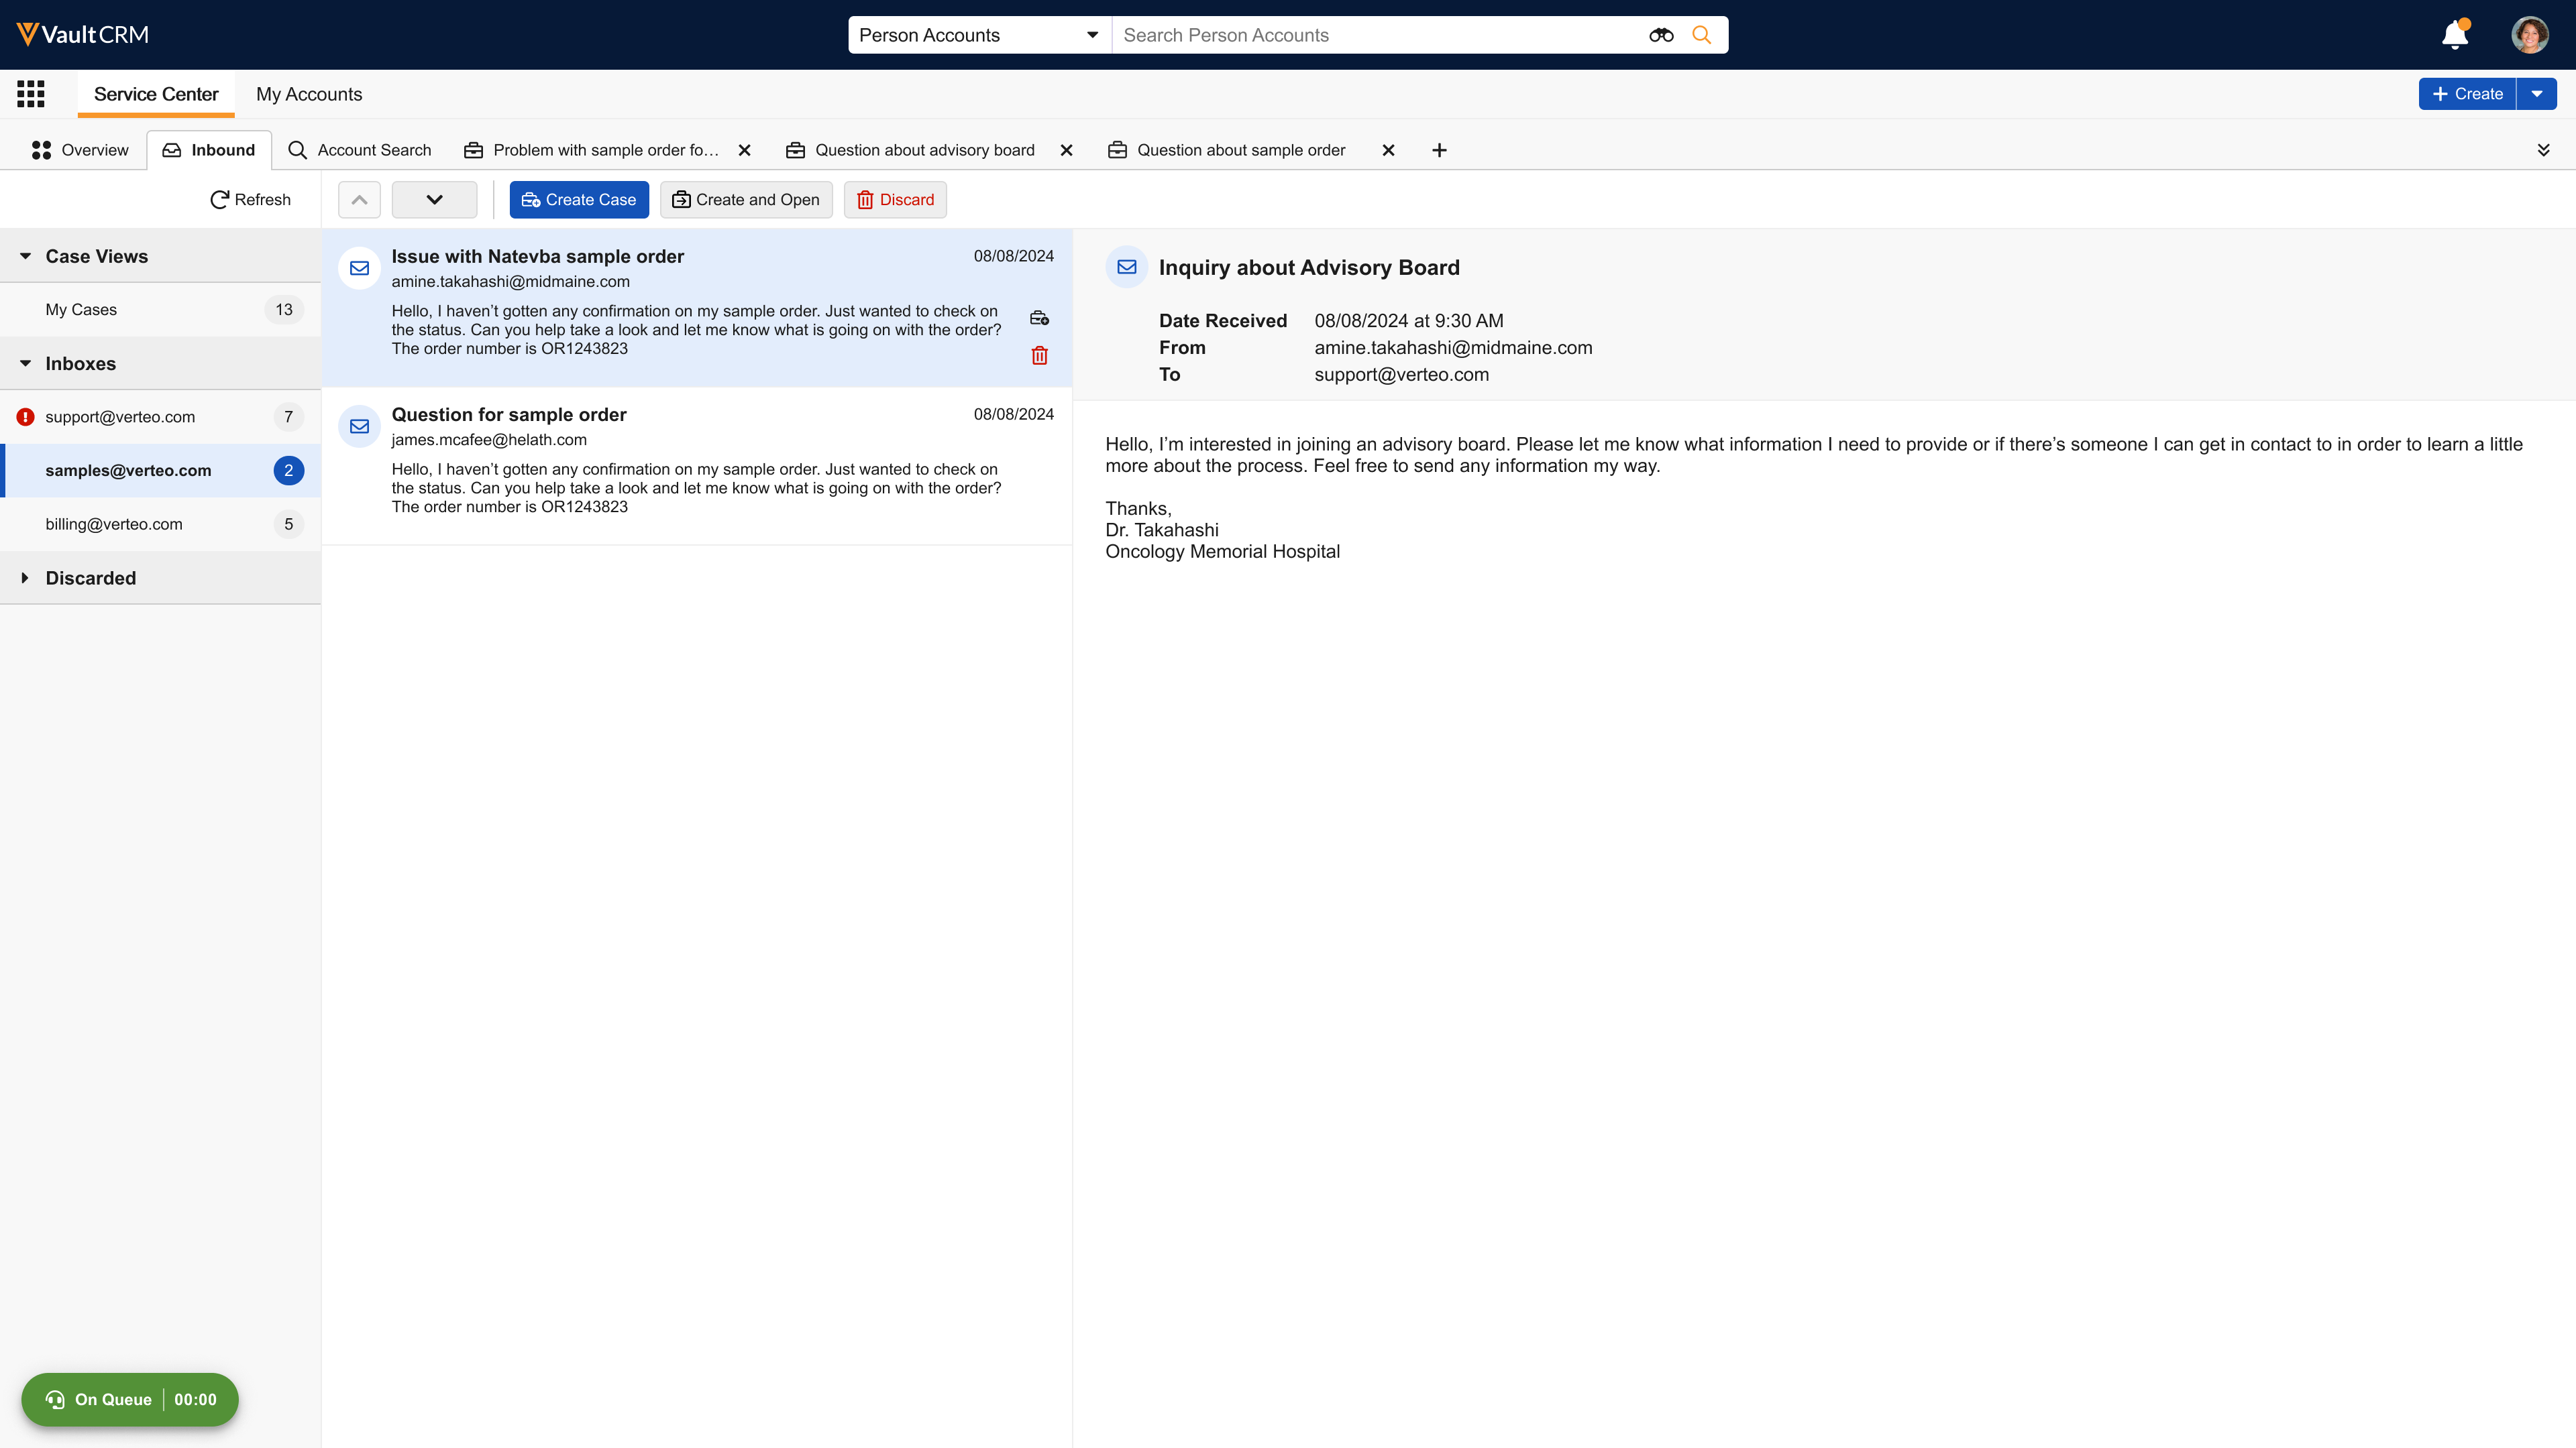2576x1448 pixels.
Task: Close the Question about advisory board tab
Action: 1066,150
